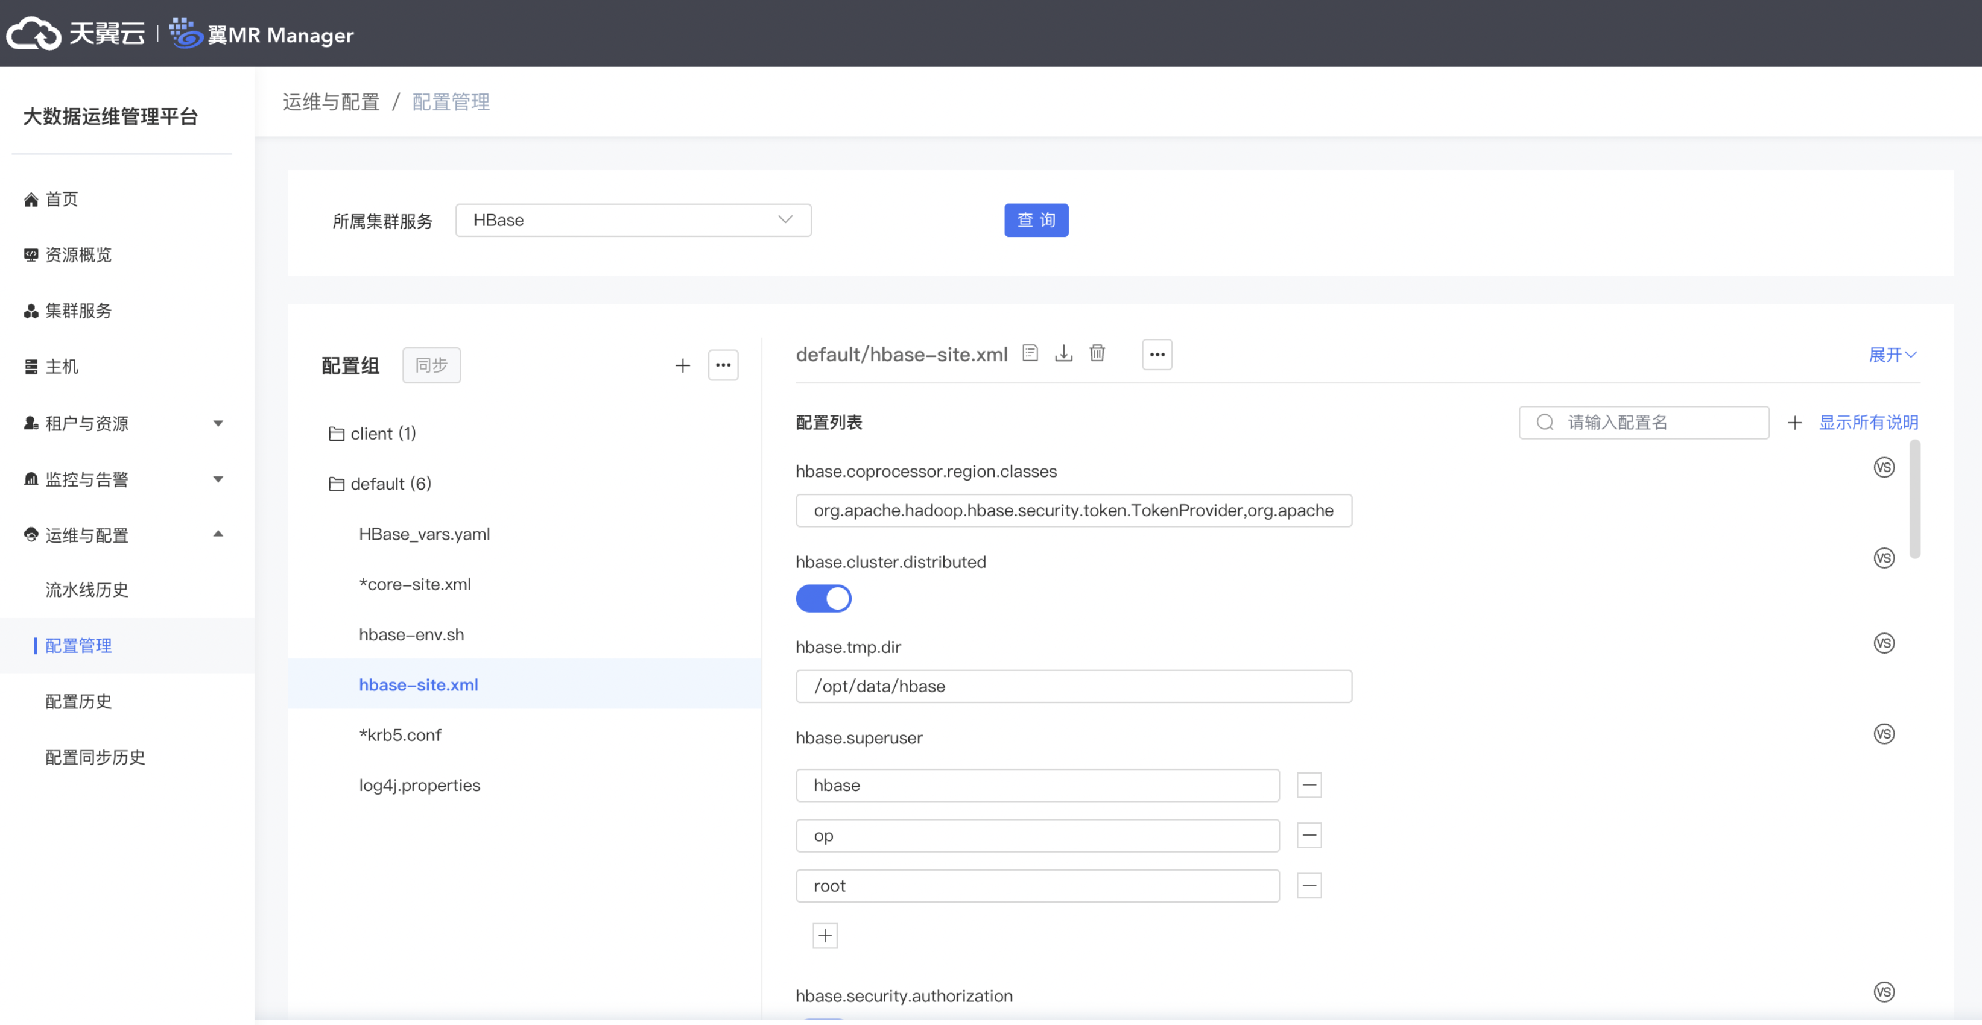Remove the op superuser entry
The image size is (1982, 1025).
click(1309, 836)
